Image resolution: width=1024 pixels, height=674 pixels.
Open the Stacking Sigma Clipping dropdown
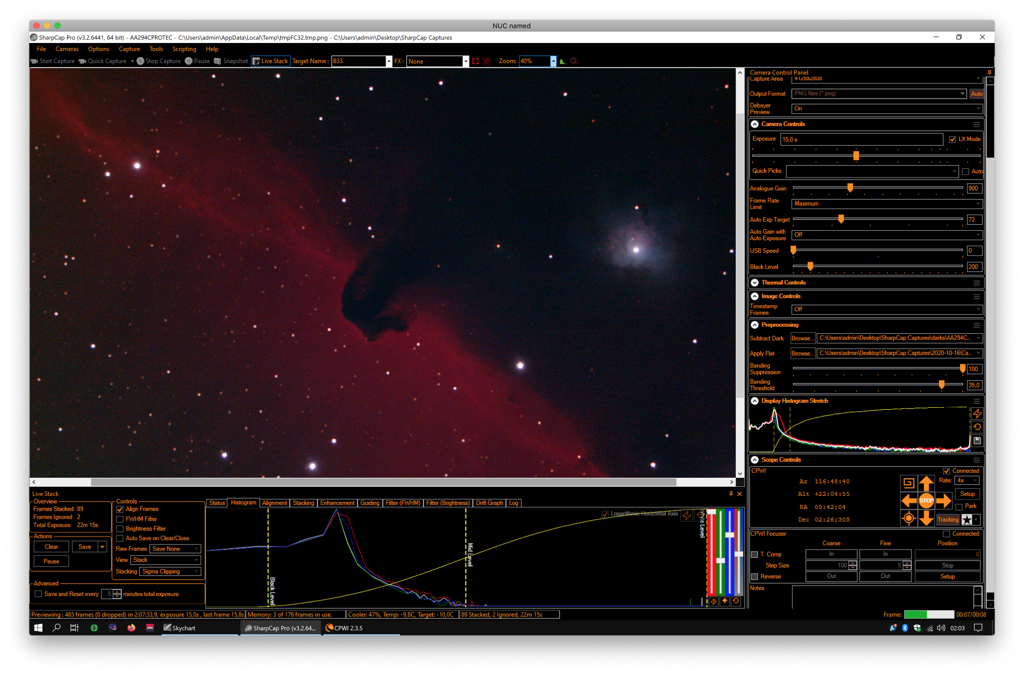coord(170,571)
